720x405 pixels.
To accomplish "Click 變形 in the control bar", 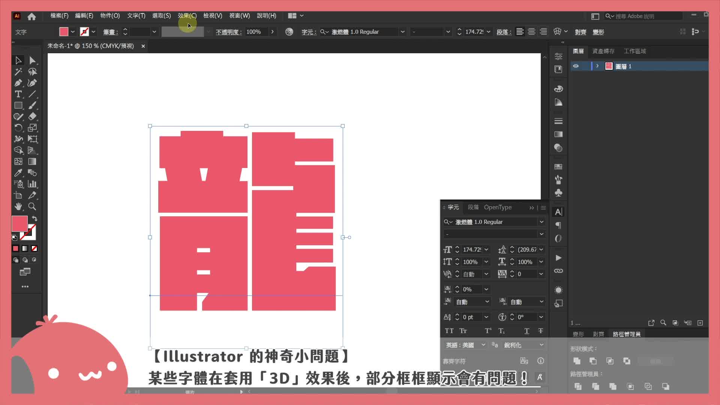I will (x=598, y=32).
